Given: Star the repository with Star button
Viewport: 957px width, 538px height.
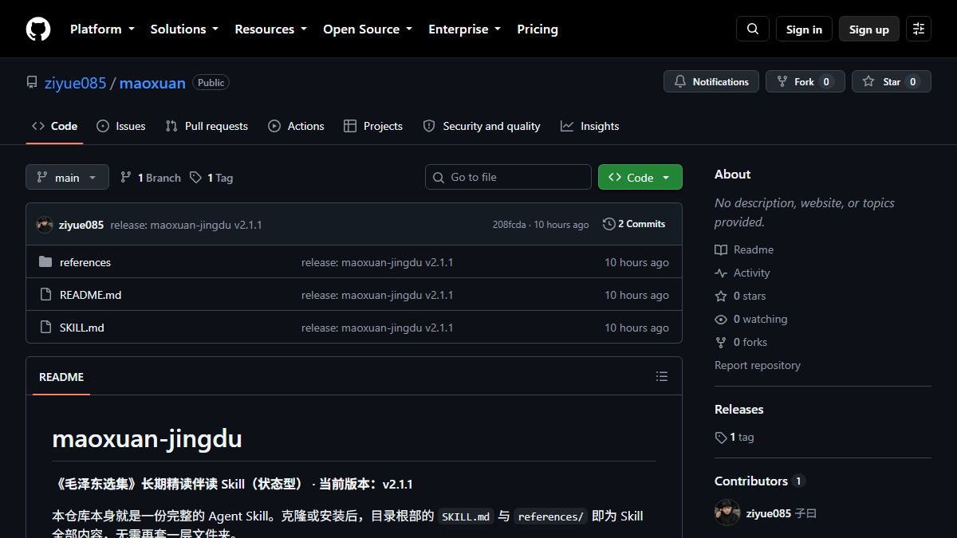Looking at the screenshot, I should (x=892, y=81).
